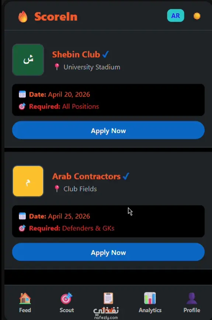Viewport: 212px width, 320px height.
Task: Click the target icon beside All Positions
Action: coord(22,106)
